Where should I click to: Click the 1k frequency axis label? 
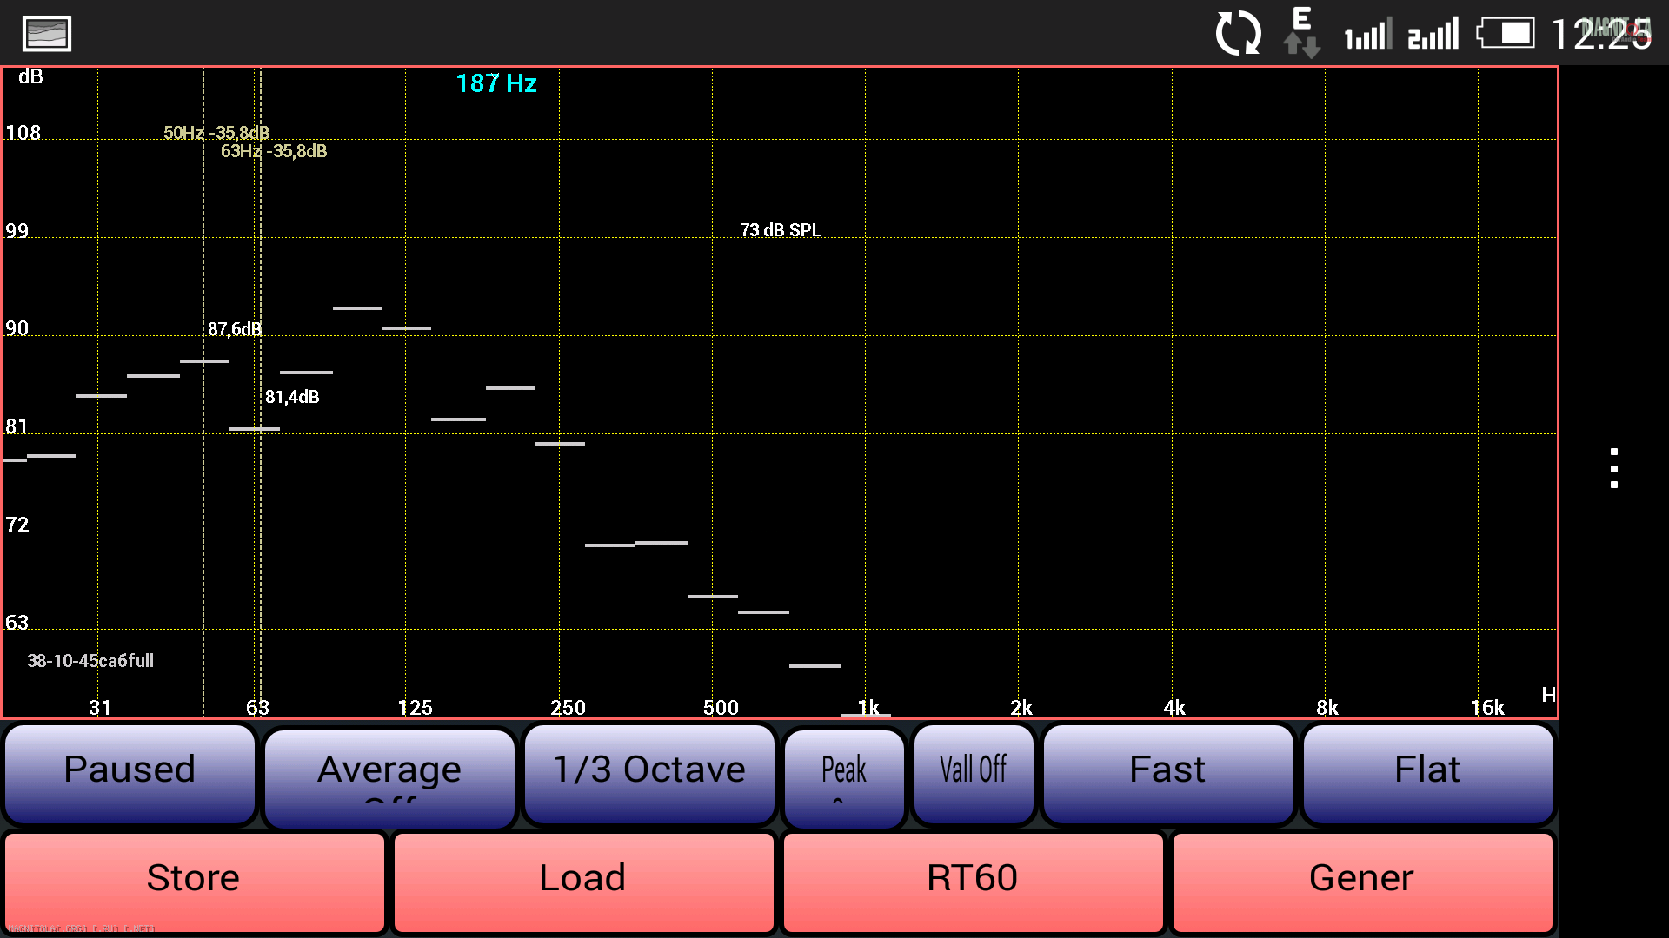tap(868, 708)
